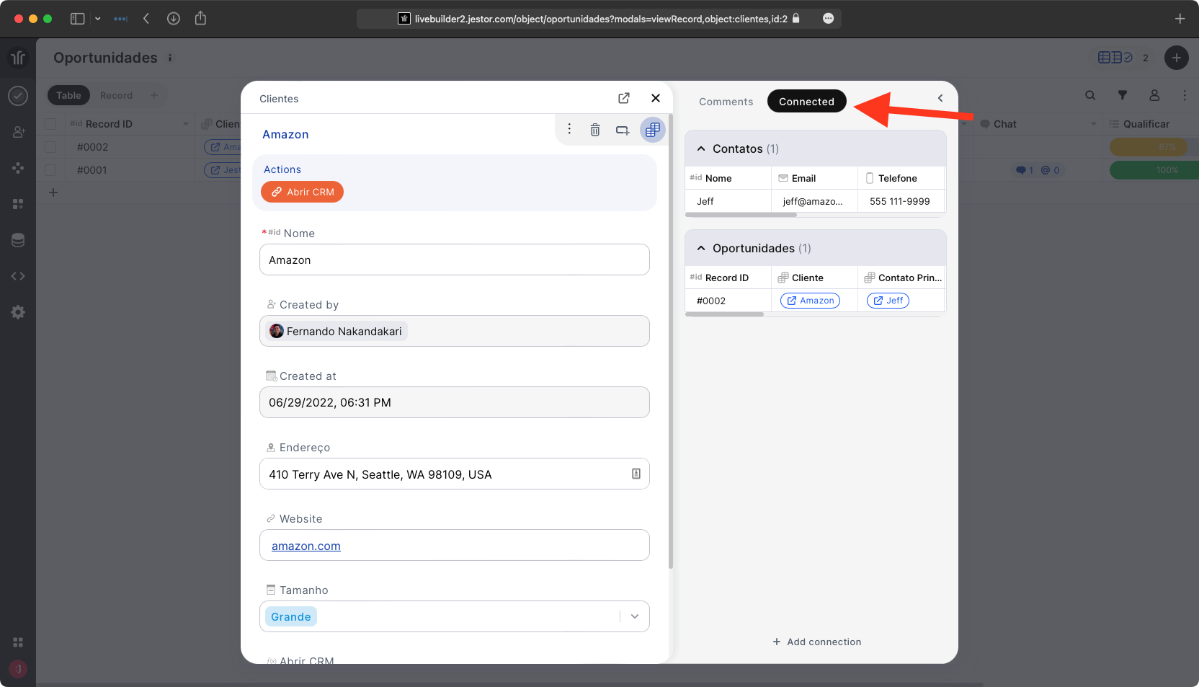Add a new view with plus icon

click(153, 95)
